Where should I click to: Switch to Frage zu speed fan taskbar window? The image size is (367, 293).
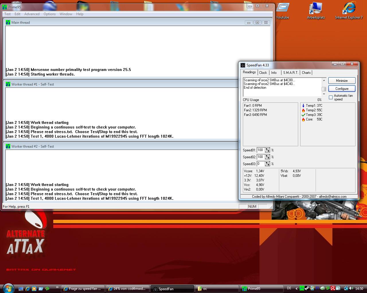click(83, 289)
